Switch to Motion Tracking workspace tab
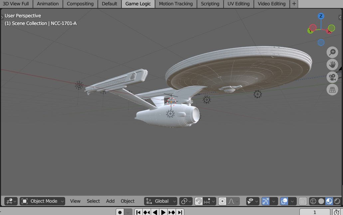 176,4
